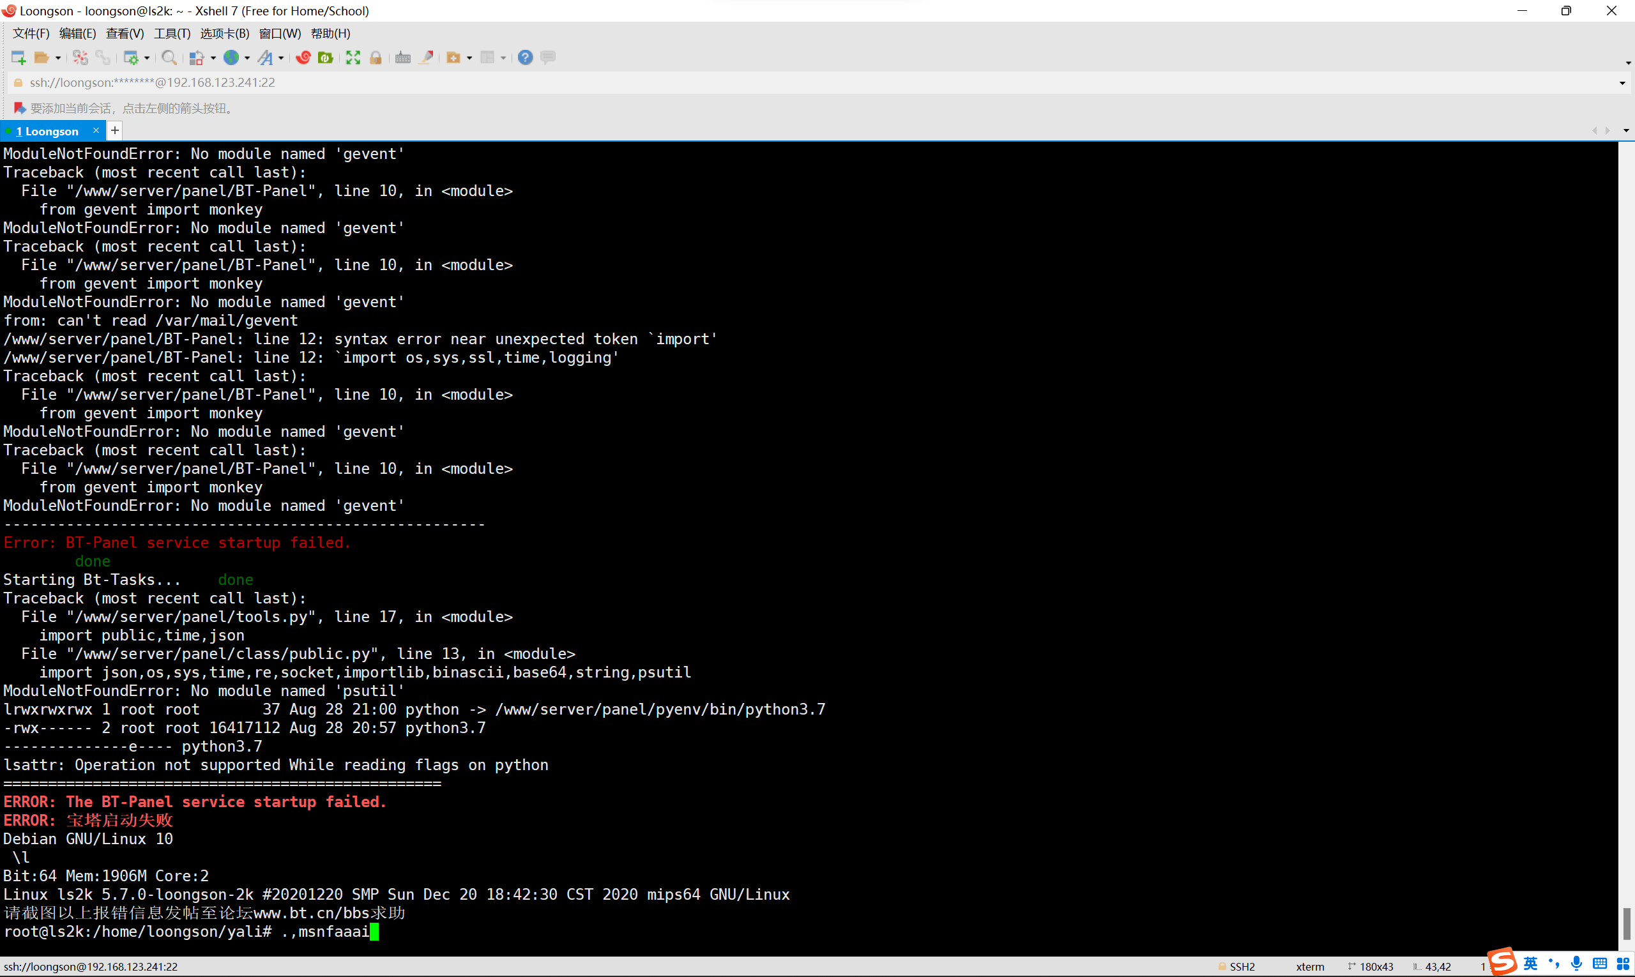This screenshot has height=977, width=1635.
Task: Toggle Sogou 英 language mode
Action: point(1531,963)
